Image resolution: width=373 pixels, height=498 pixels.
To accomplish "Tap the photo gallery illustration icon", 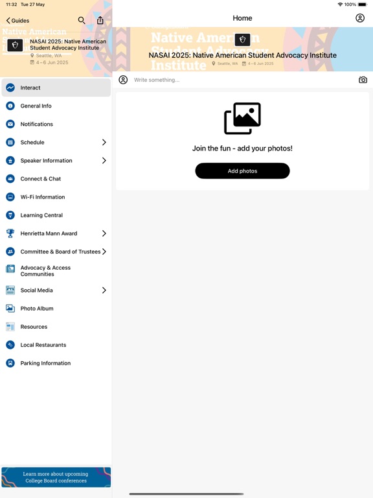I will pos(242,119).
